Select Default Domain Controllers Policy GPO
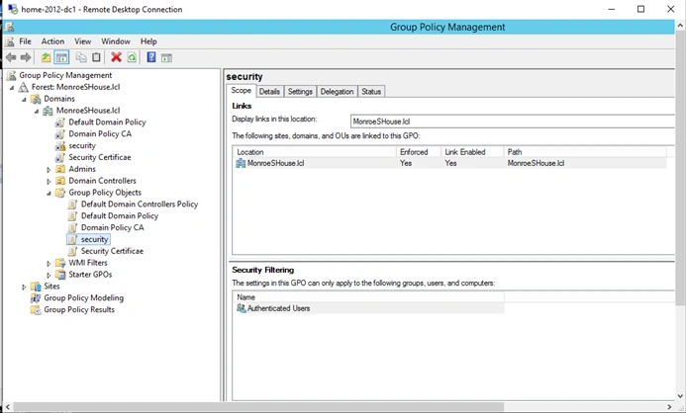 [x=140, y=205]
